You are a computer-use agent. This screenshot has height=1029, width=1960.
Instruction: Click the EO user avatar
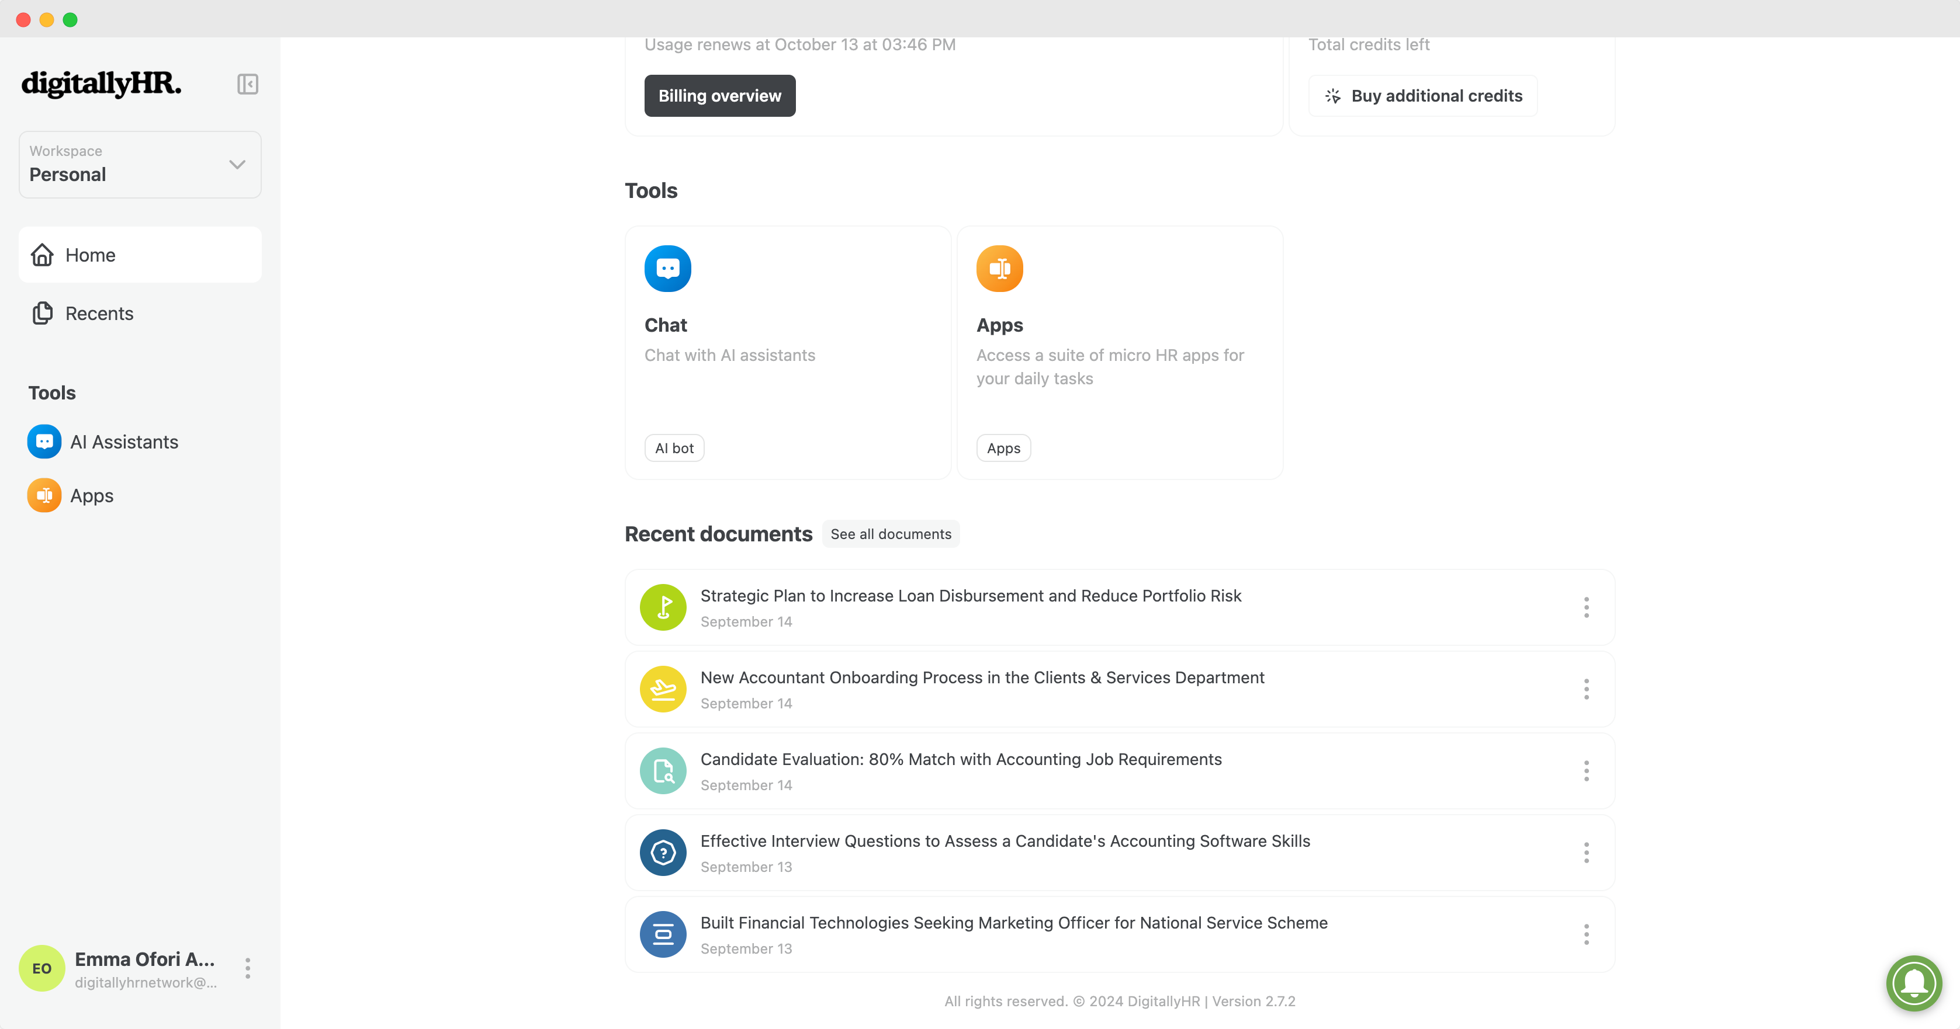point(42,968)
